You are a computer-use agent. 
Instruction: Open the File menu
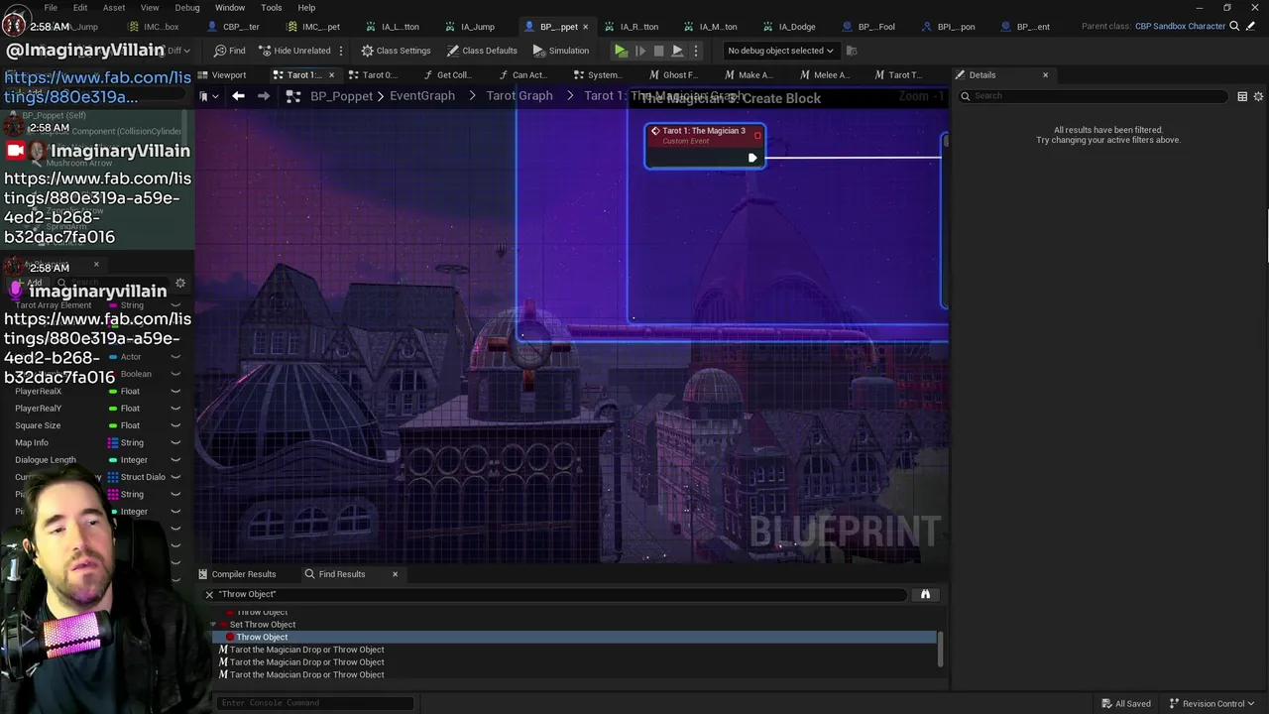51,8
